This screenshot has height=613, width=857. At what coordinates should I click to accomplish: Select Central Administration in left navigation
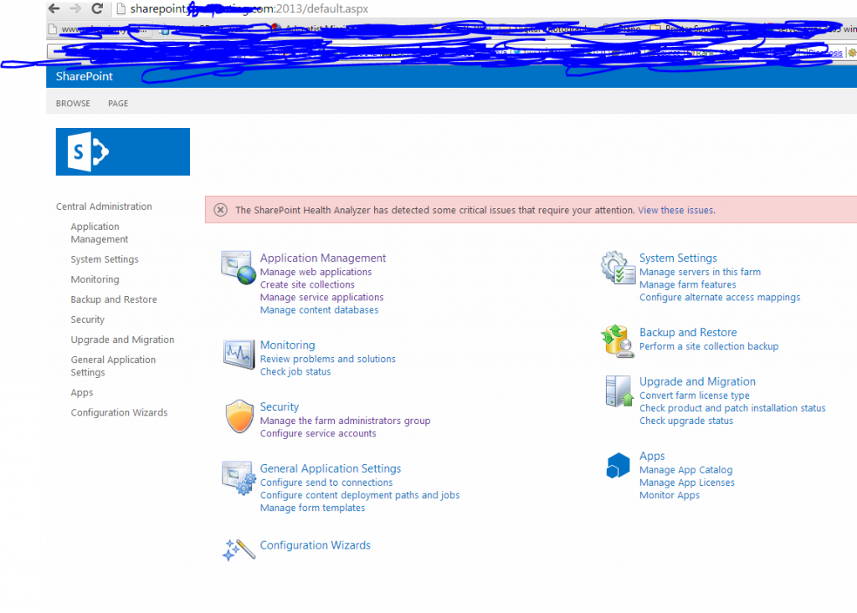pos(104,207)
